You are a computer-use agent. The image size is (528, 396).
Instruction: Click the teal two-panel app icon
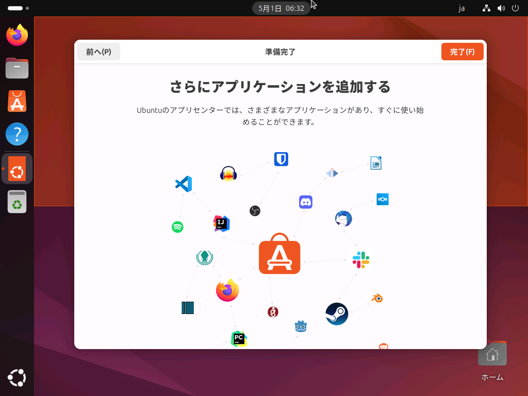click(x=188, y=308)
